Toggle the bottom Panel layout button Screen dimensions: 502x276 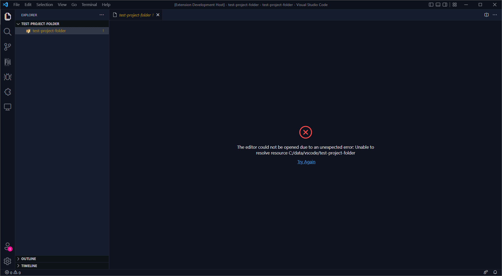438,5
